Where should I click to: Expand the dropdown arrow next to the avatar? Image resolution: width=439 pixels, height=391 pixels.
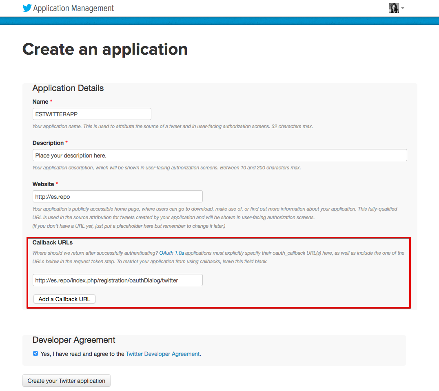403,8
